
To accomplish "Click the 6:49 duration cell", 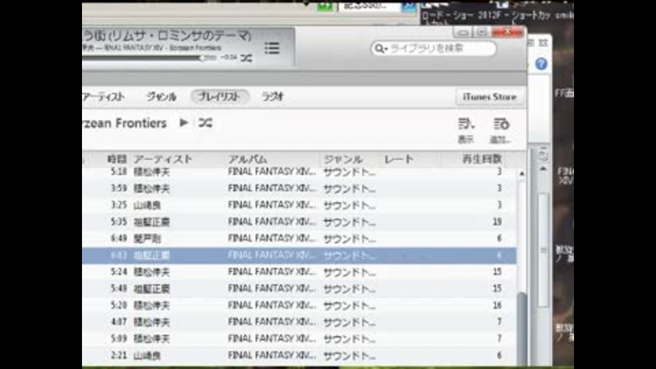I will coord(118,238).
